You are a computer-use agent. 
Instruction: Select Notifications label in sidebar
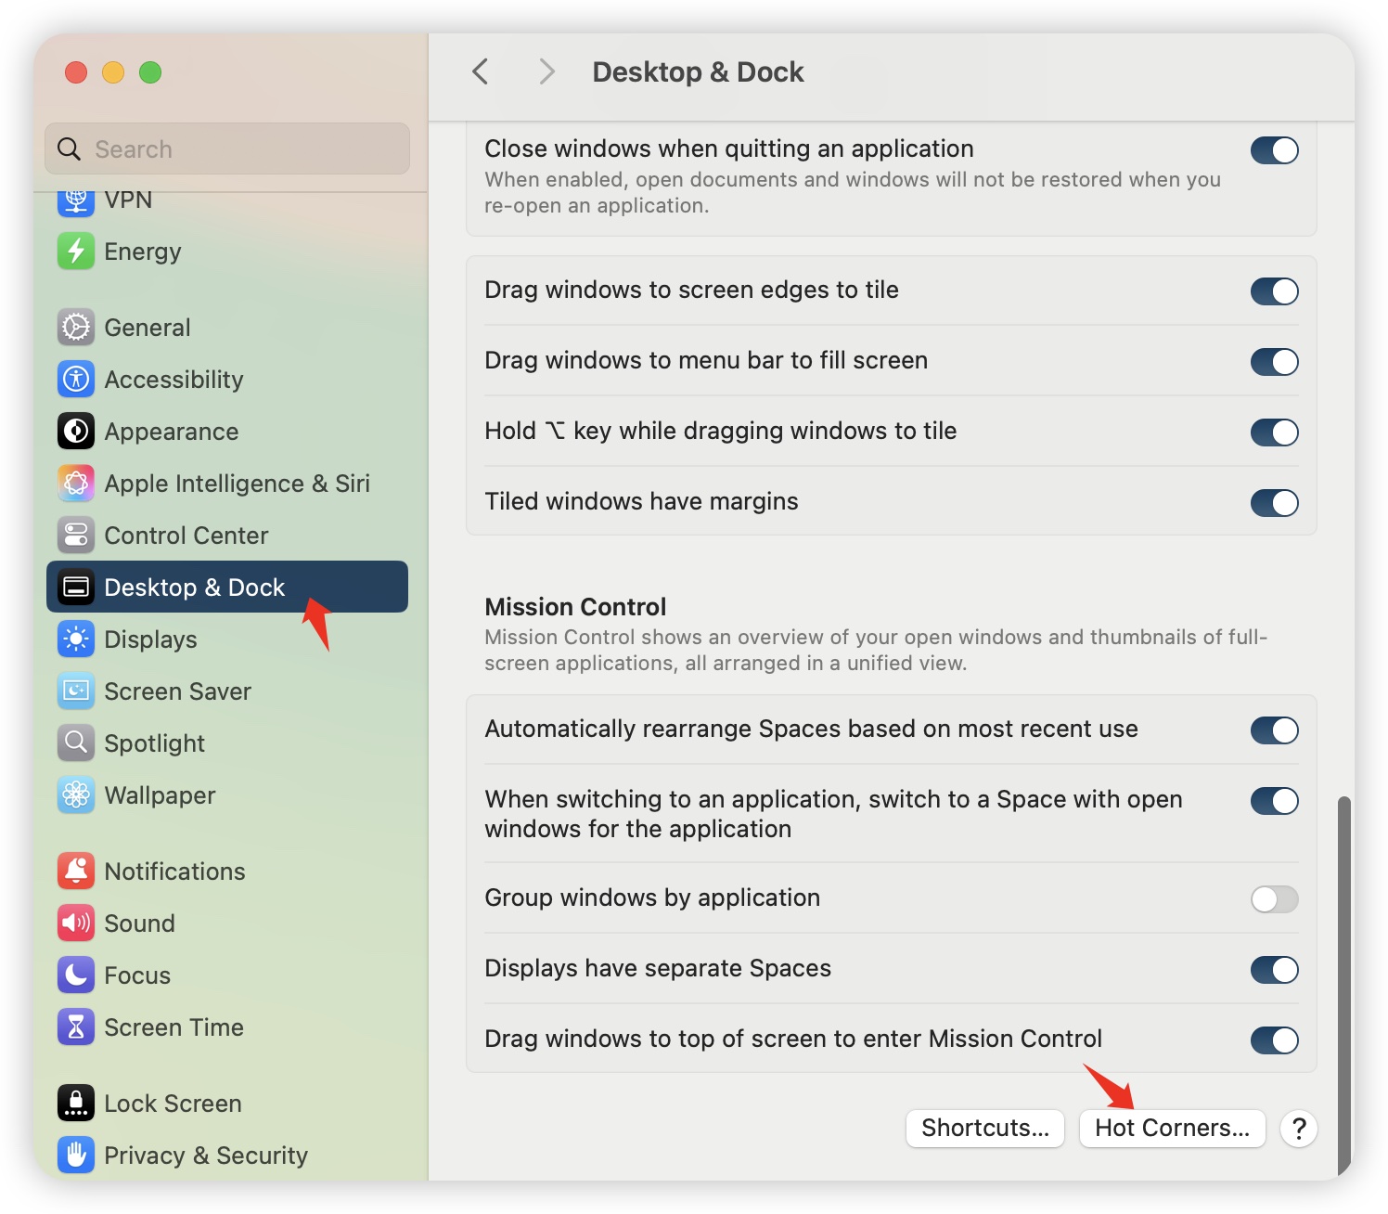pyautogui.click(x=174, y=872)
